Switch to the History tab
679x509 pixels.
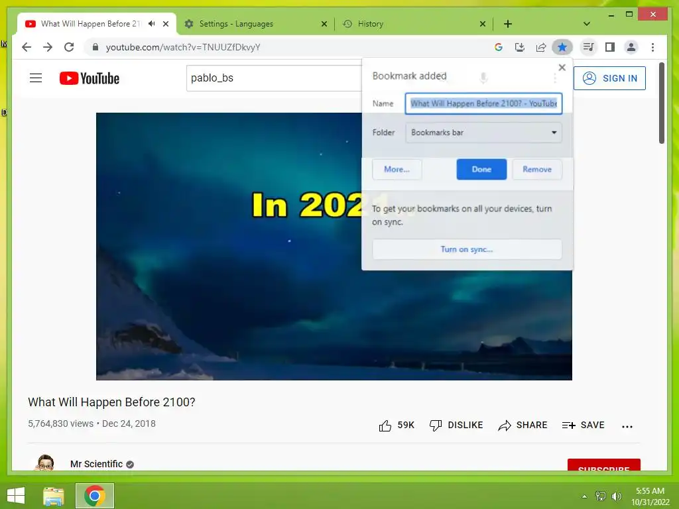pyautogui.click(x=412, y=24)
